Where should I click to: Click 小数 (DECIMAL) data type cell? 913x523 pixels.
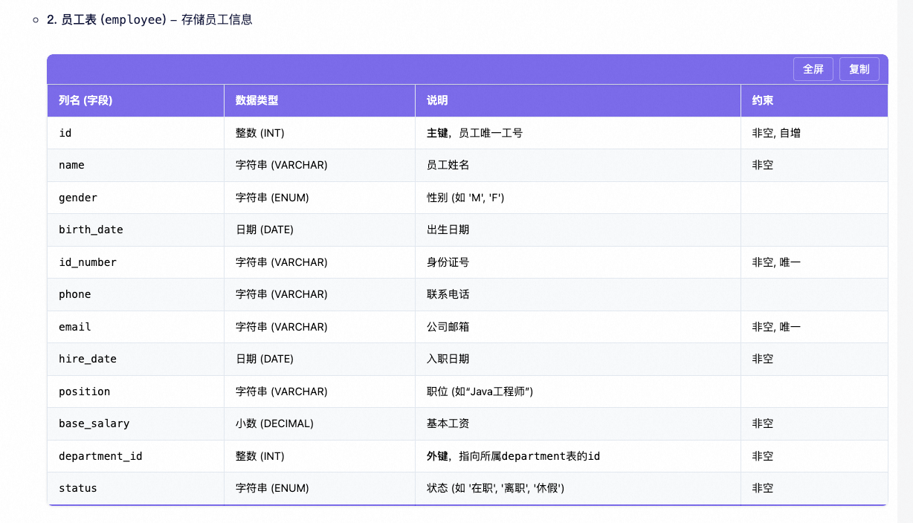320,423
